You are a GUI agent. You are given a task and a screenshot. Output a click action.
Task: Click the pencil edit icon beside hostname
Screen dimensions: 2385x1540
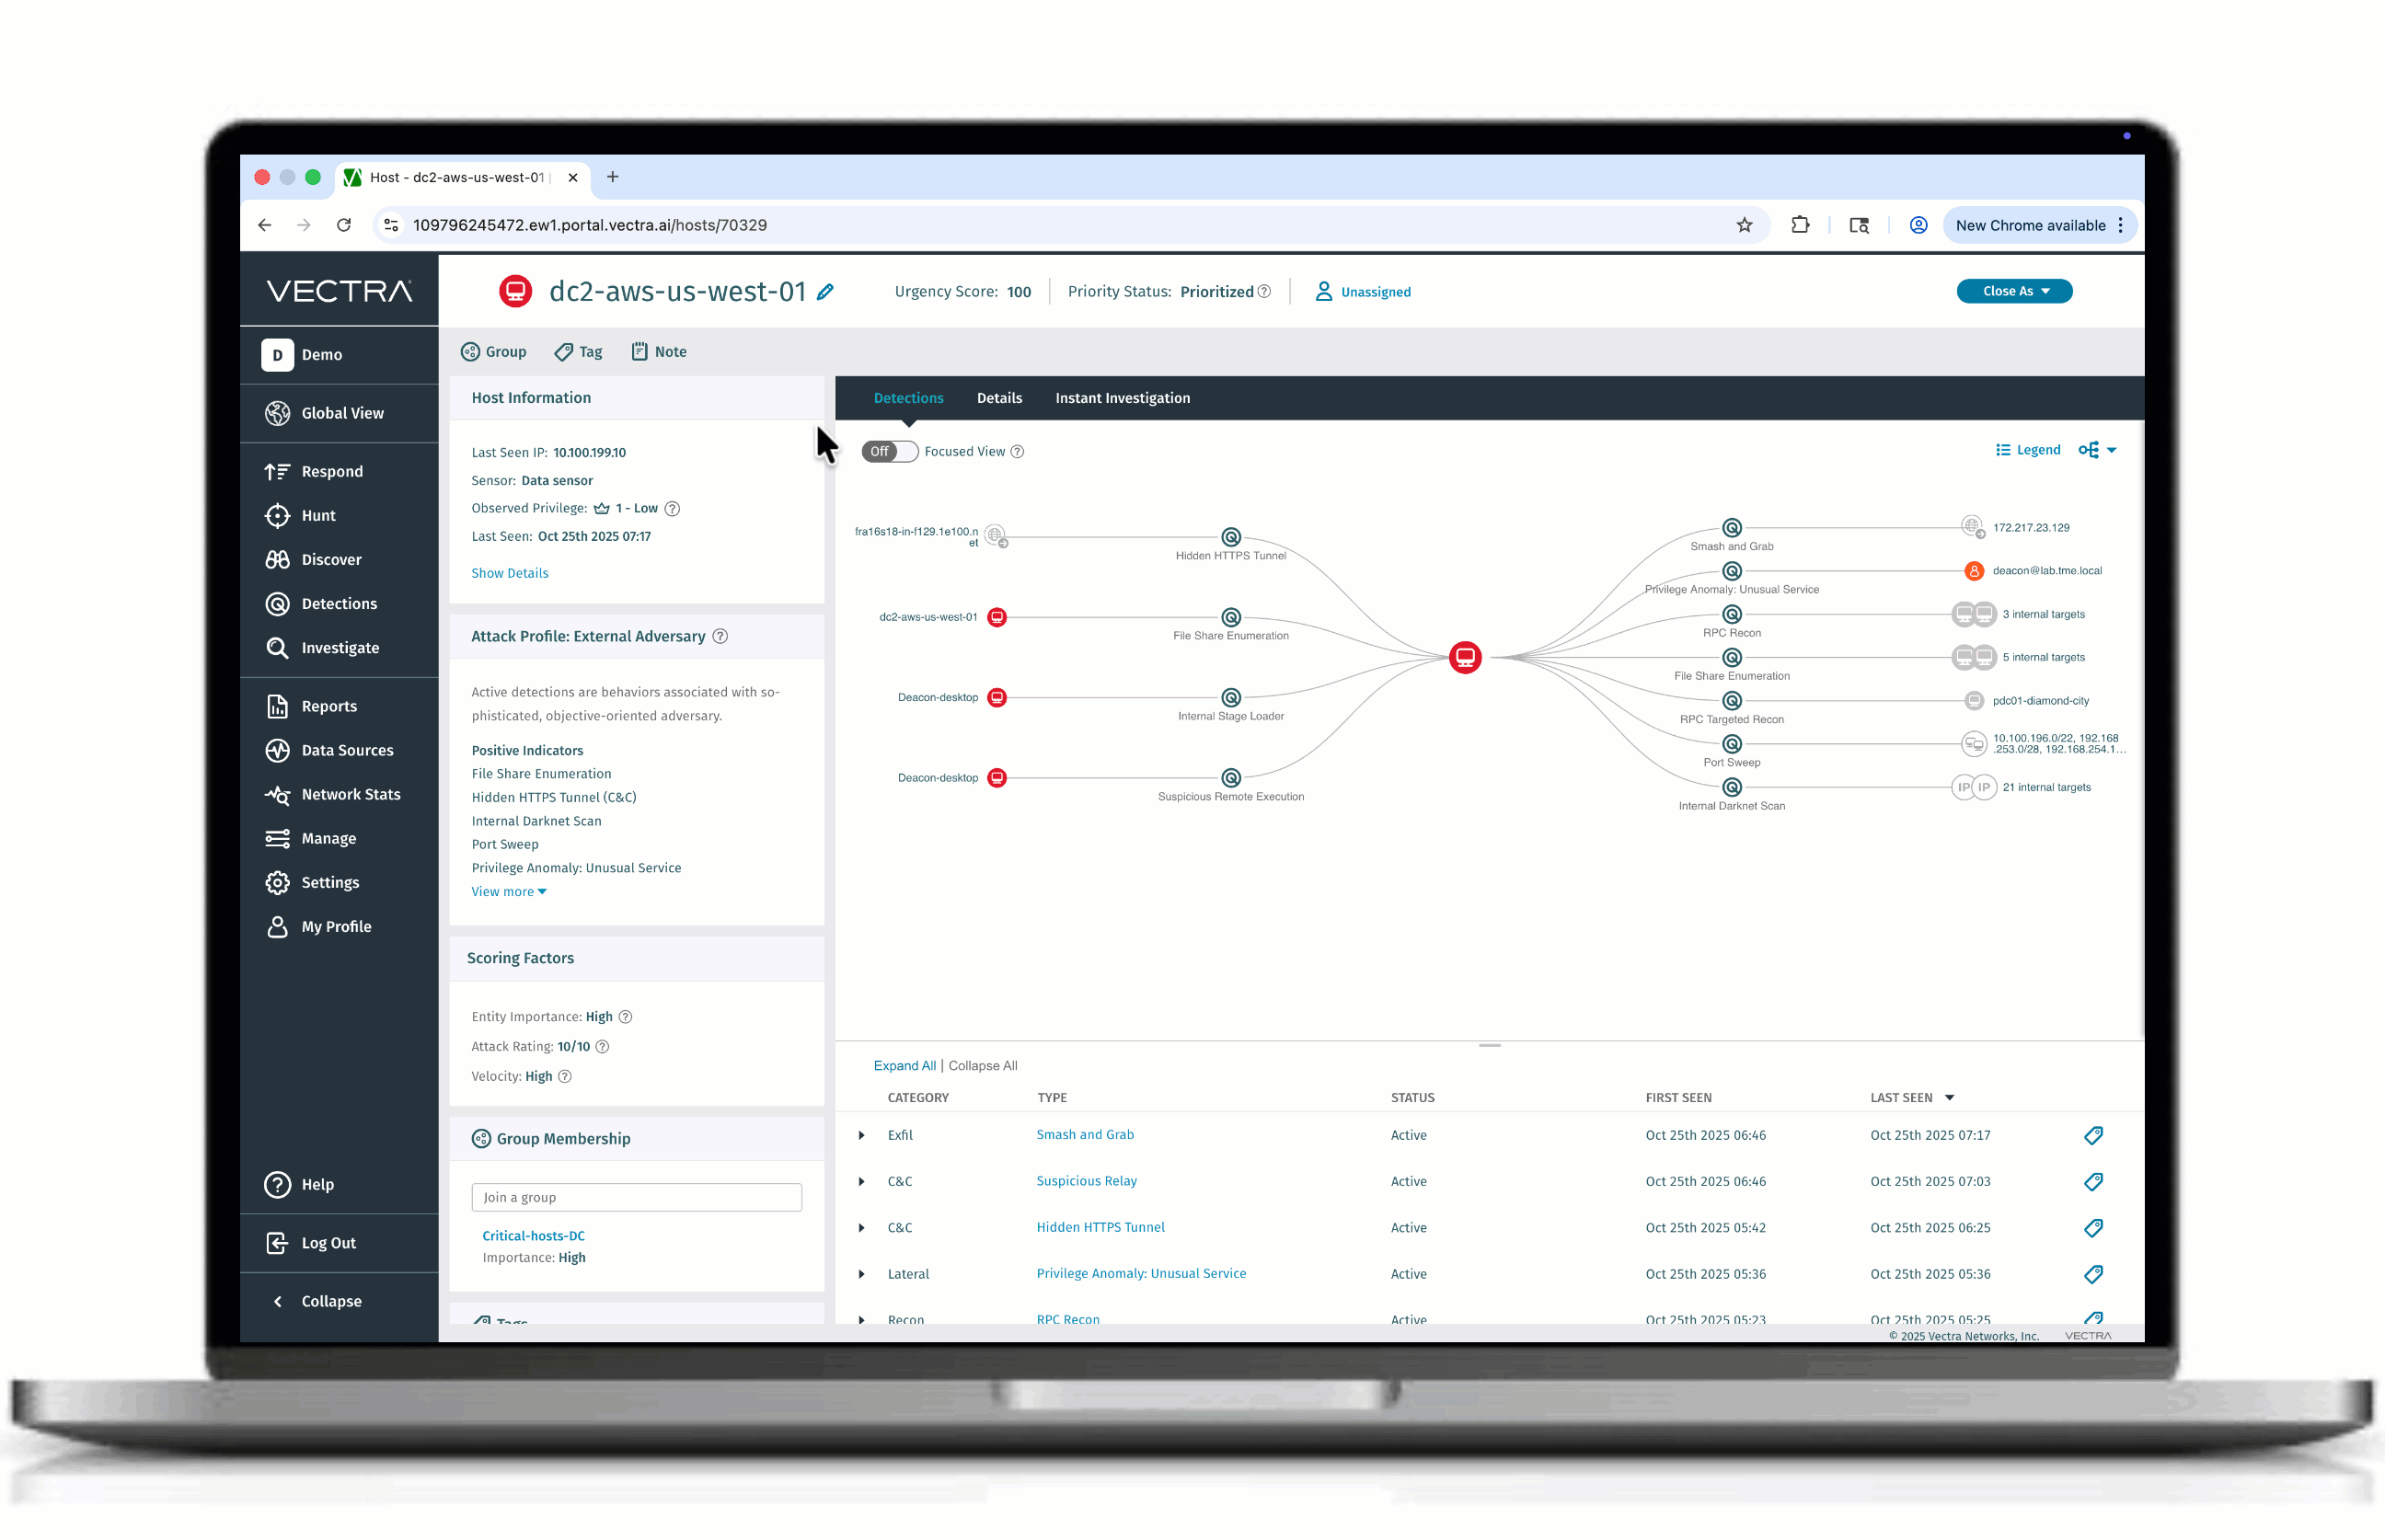tap(825, 292)
